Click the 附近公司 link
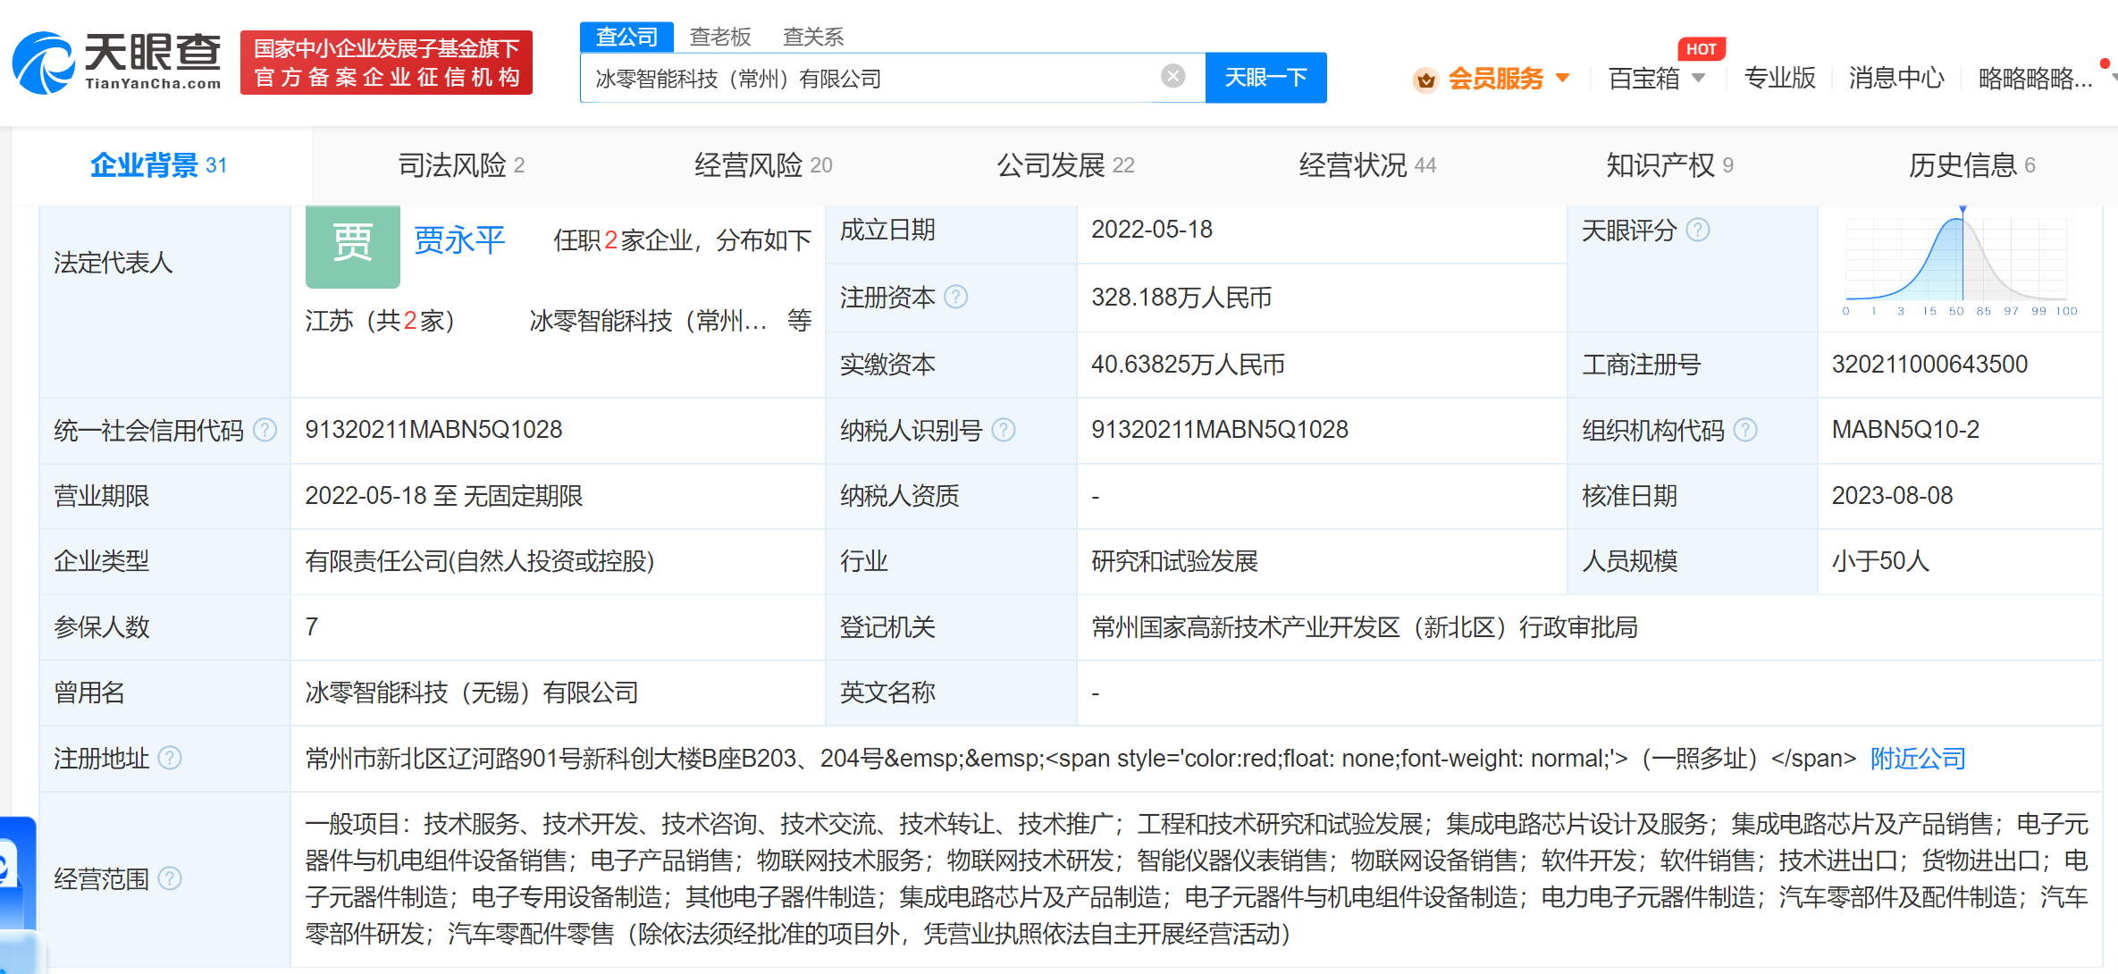 [1918, 759]
